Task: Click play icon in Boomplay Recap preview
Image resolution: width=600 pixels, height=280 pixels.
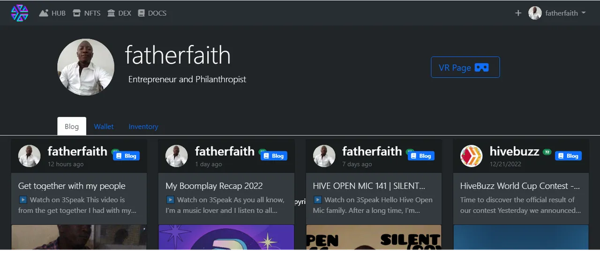Action: pyautogui.click(x=170, y=200)
